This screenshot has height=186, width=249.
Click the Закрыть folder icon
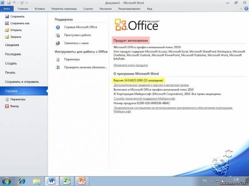pos(7,37)
